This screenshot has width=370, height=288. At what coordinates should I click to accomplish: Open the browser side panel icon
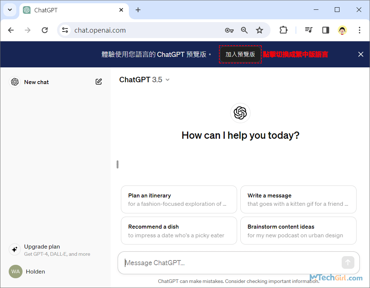click(325, 30)
